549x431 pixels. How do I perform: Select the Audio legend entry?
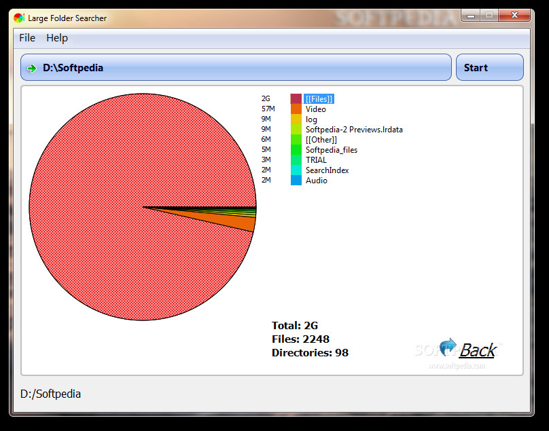[x=316, y=180]
